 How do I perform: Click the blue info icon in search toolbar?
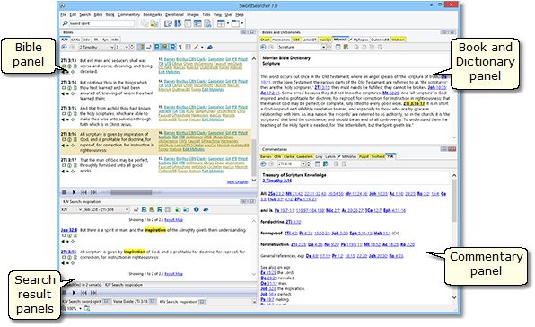[x=197, y=209]
